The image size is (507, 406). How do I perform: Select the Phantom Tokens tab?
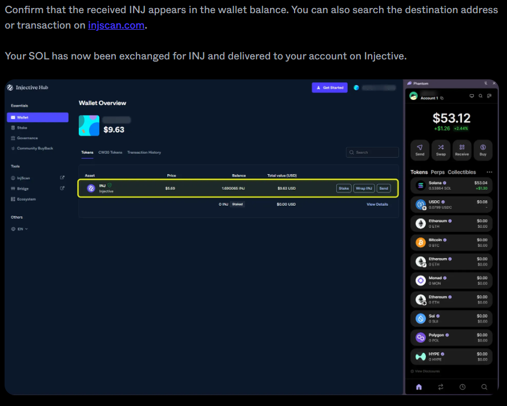(x=419, y=172)
